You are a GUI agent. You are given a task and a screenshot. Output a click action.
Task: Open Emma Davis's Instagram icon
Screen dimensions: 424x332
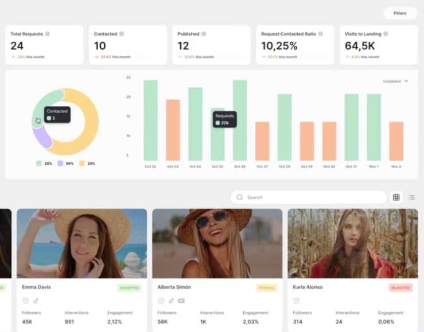coord(25,301)
